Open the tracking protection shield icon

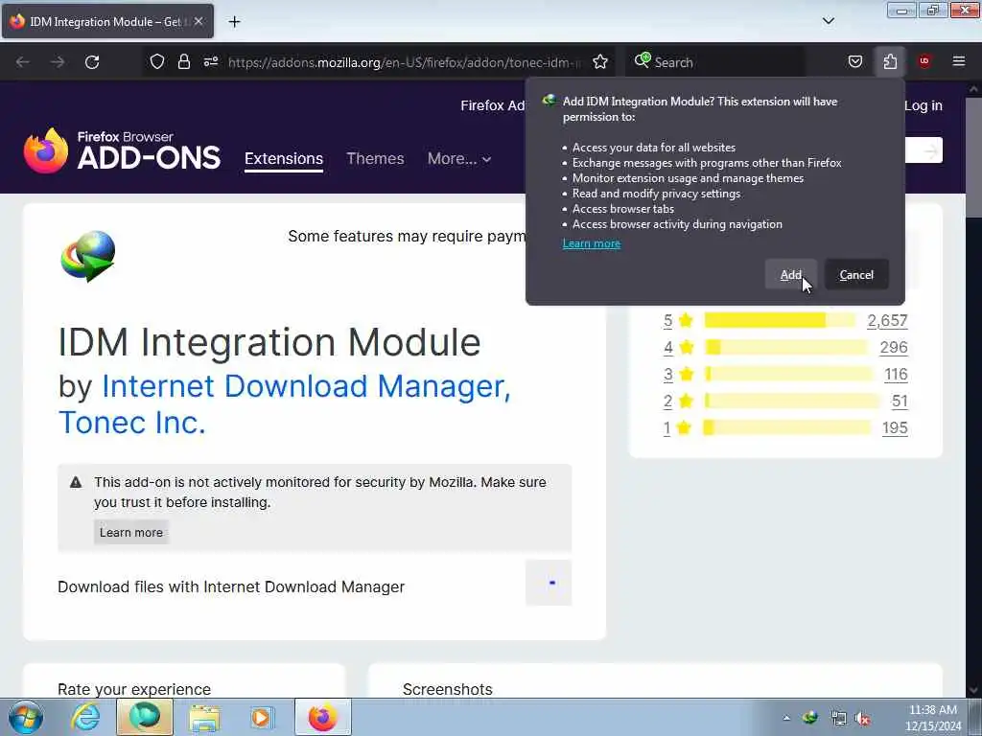(157, 62)
